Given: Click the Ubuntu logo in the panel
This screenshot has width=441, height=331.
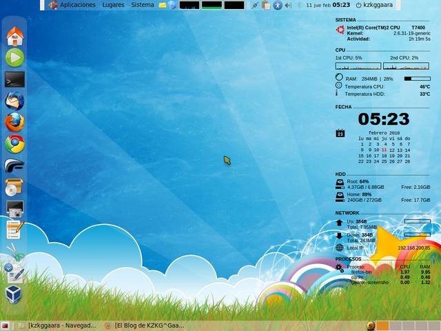Looking at the screenshot, I should coord(53,5).
